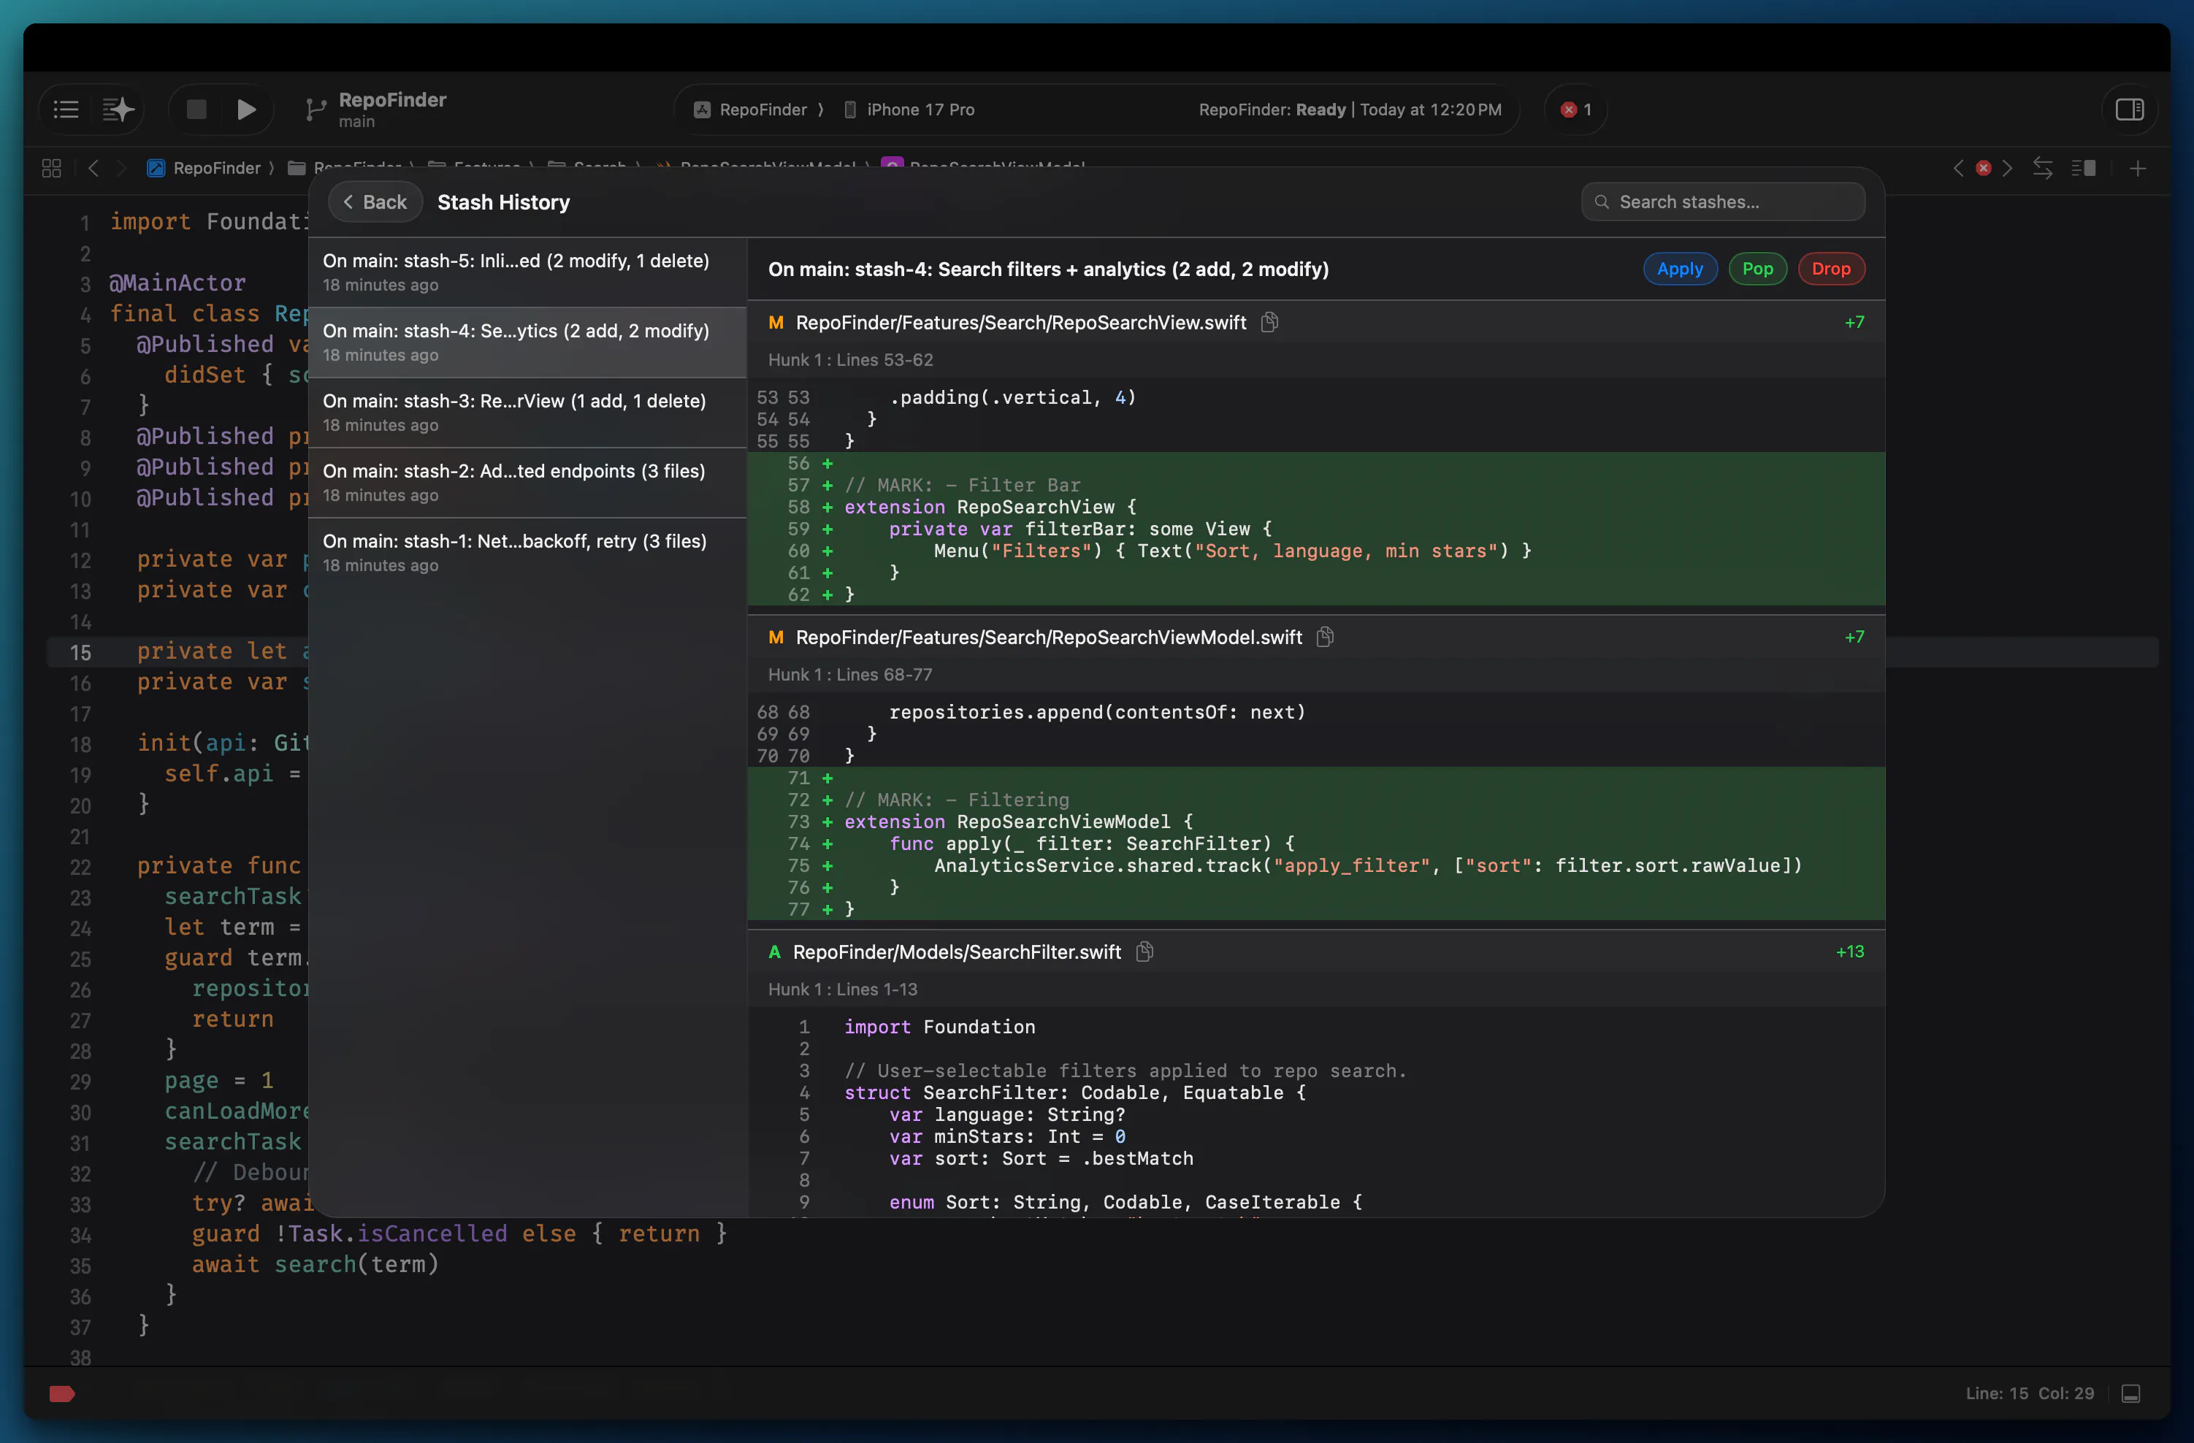Copy path of SearchFilter.swift

point(1144,951)
